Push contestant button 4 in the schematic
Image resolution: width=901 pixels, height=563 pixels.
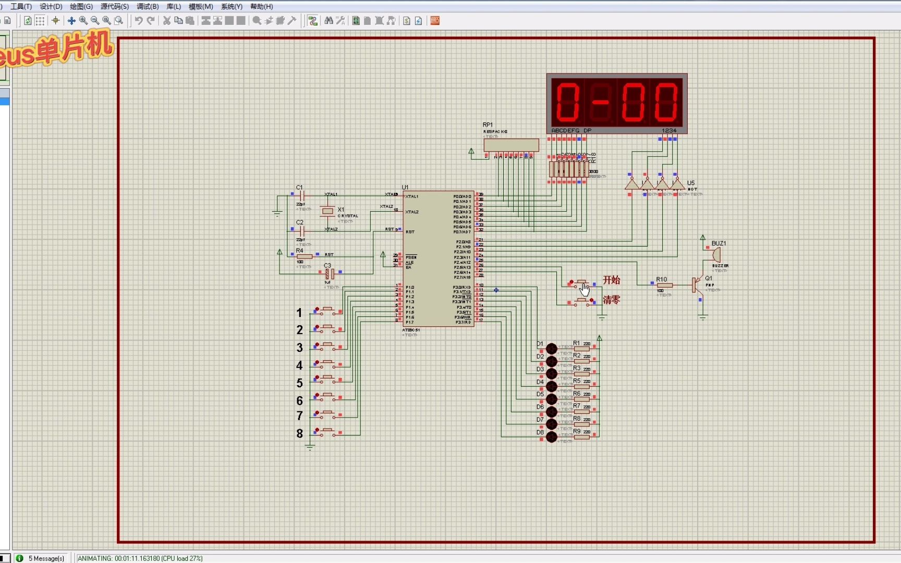coord(327,363)
